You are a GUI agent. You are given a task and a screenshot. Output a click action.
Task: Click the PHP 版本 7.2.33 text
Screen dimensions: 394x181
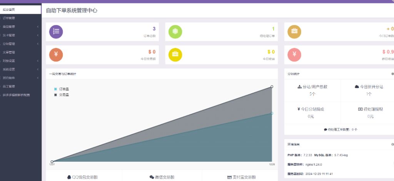[300, 155]
